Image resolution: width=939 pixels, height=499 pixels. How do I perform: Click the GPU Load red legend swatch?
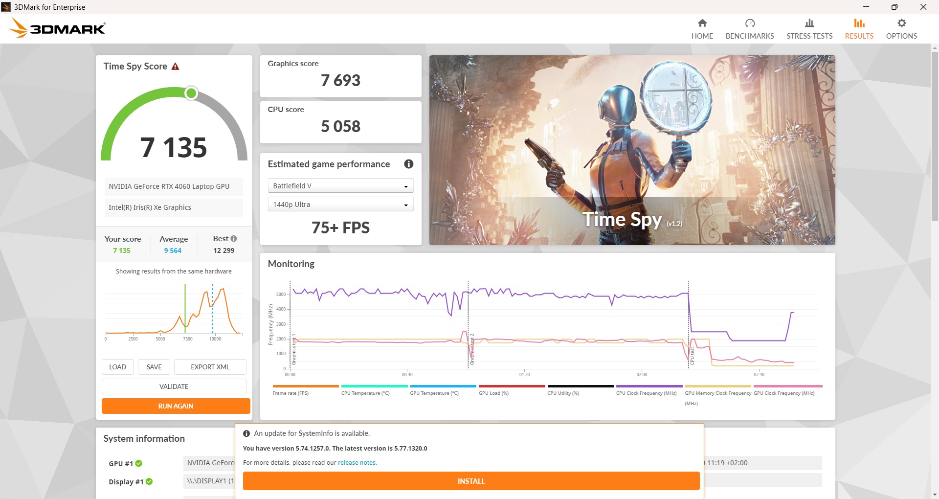tap(512, 386)
